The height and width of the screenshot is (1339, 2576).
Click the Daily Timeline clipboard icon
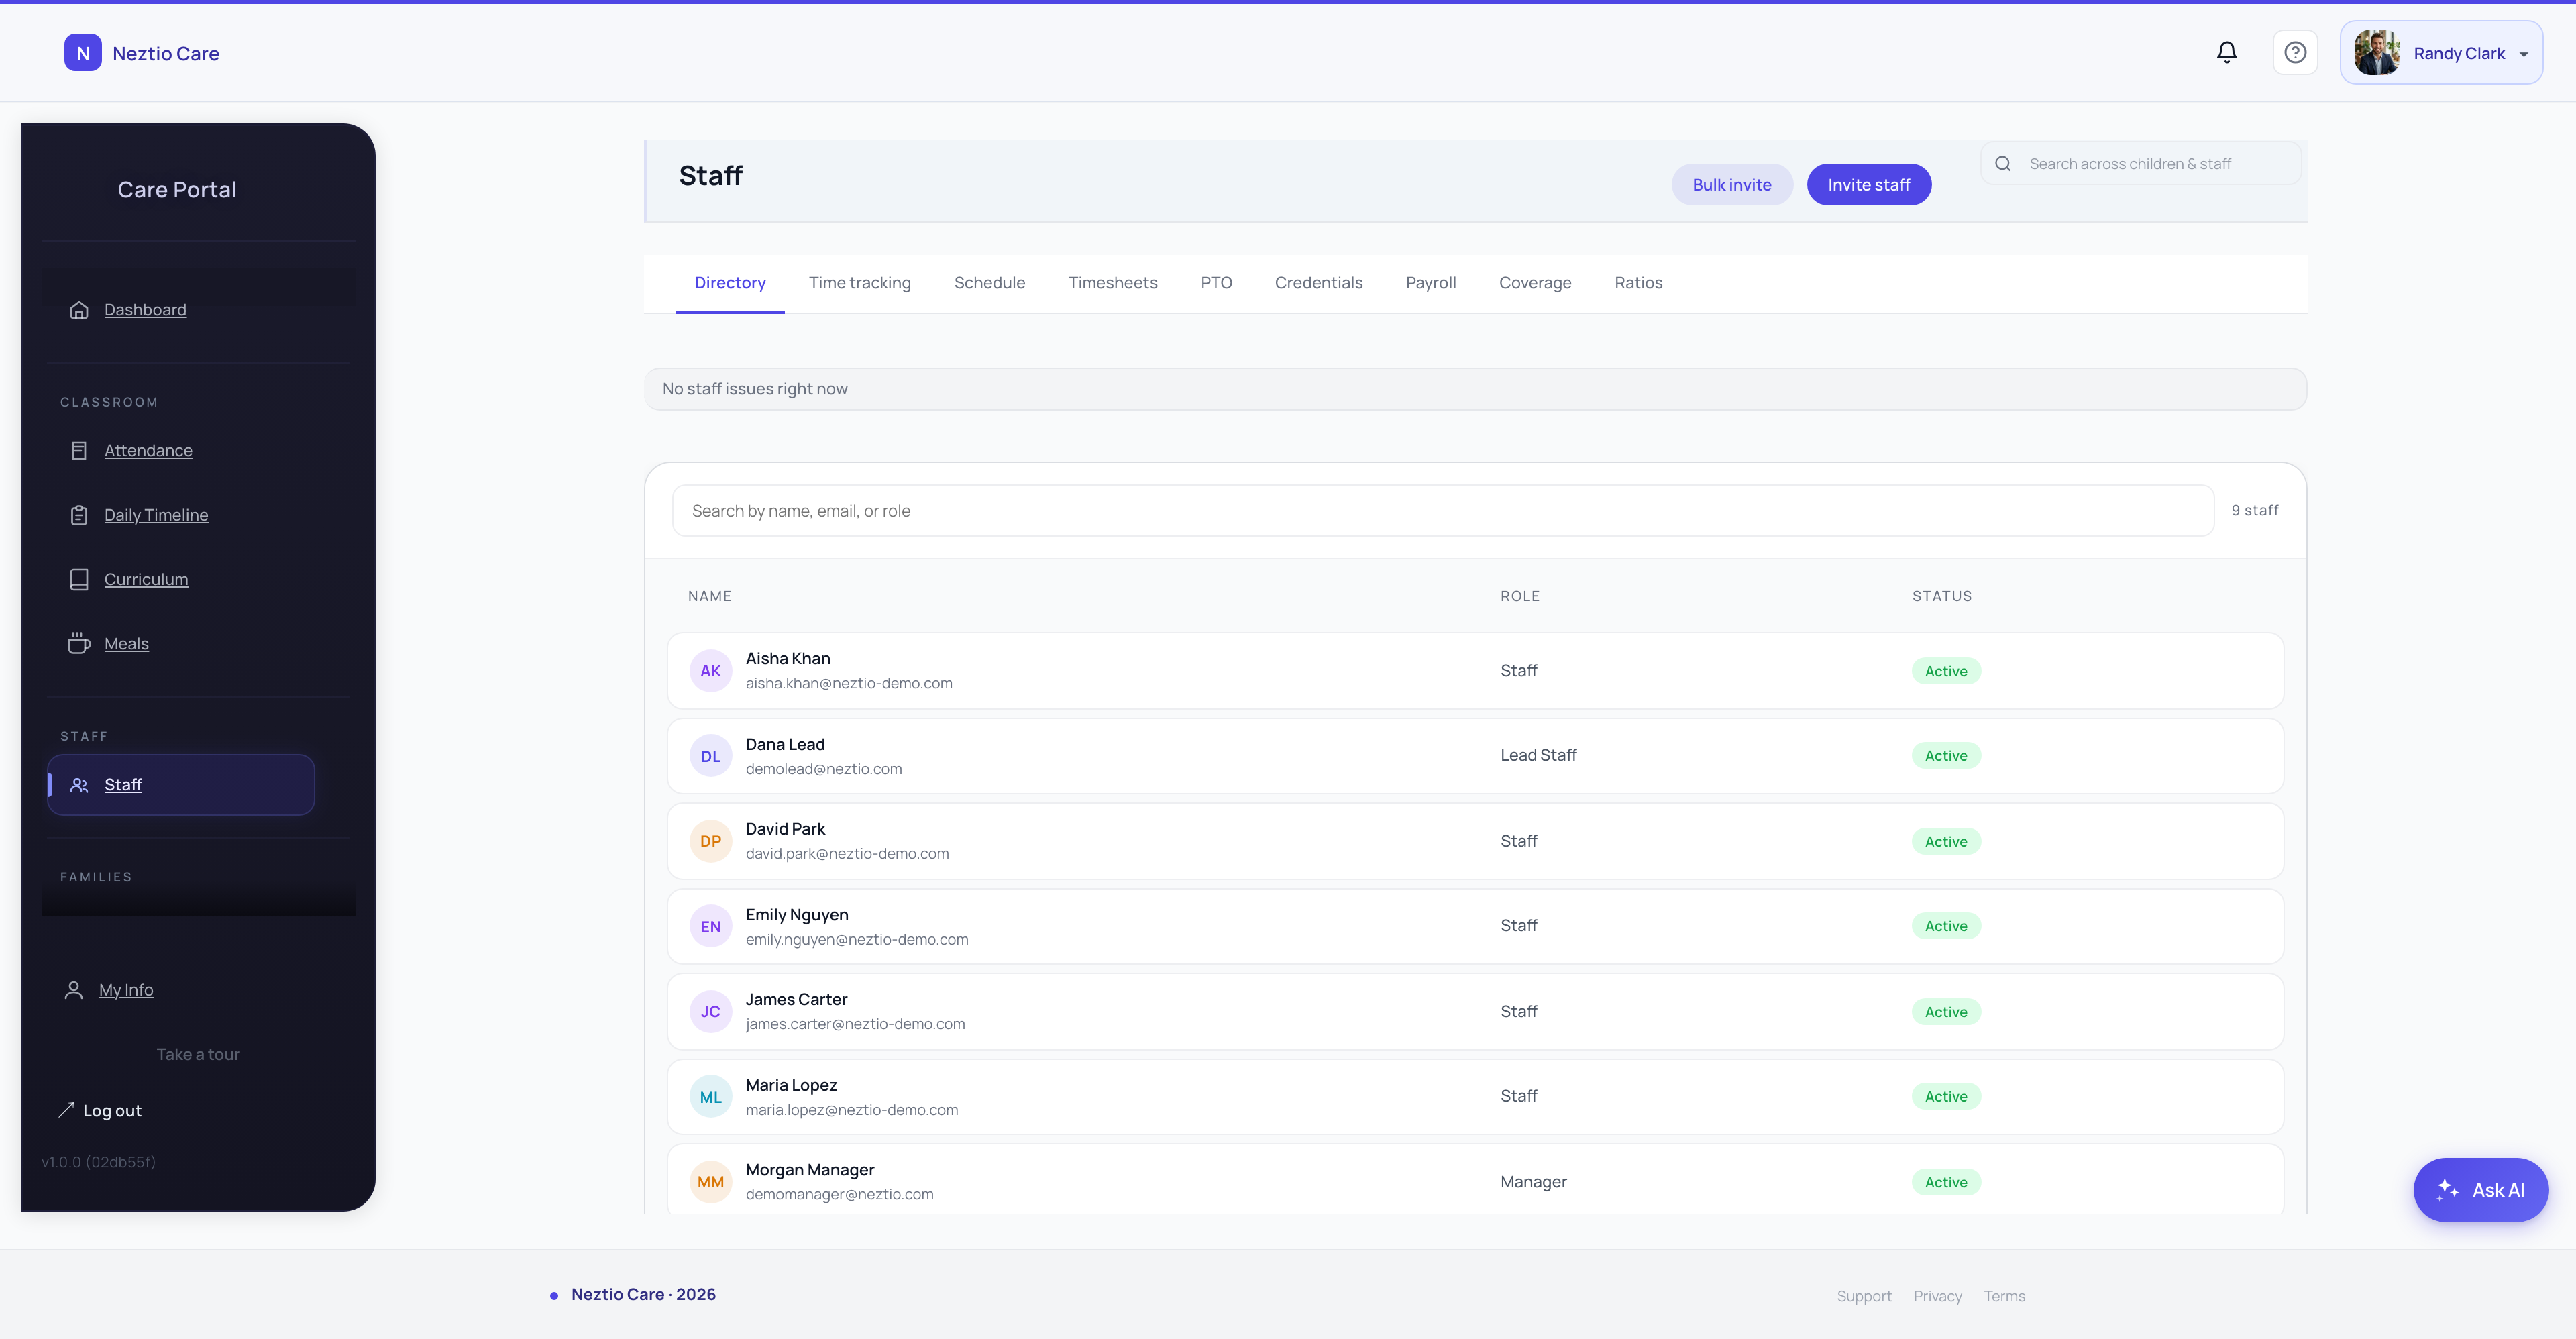(x=79, y=515)
